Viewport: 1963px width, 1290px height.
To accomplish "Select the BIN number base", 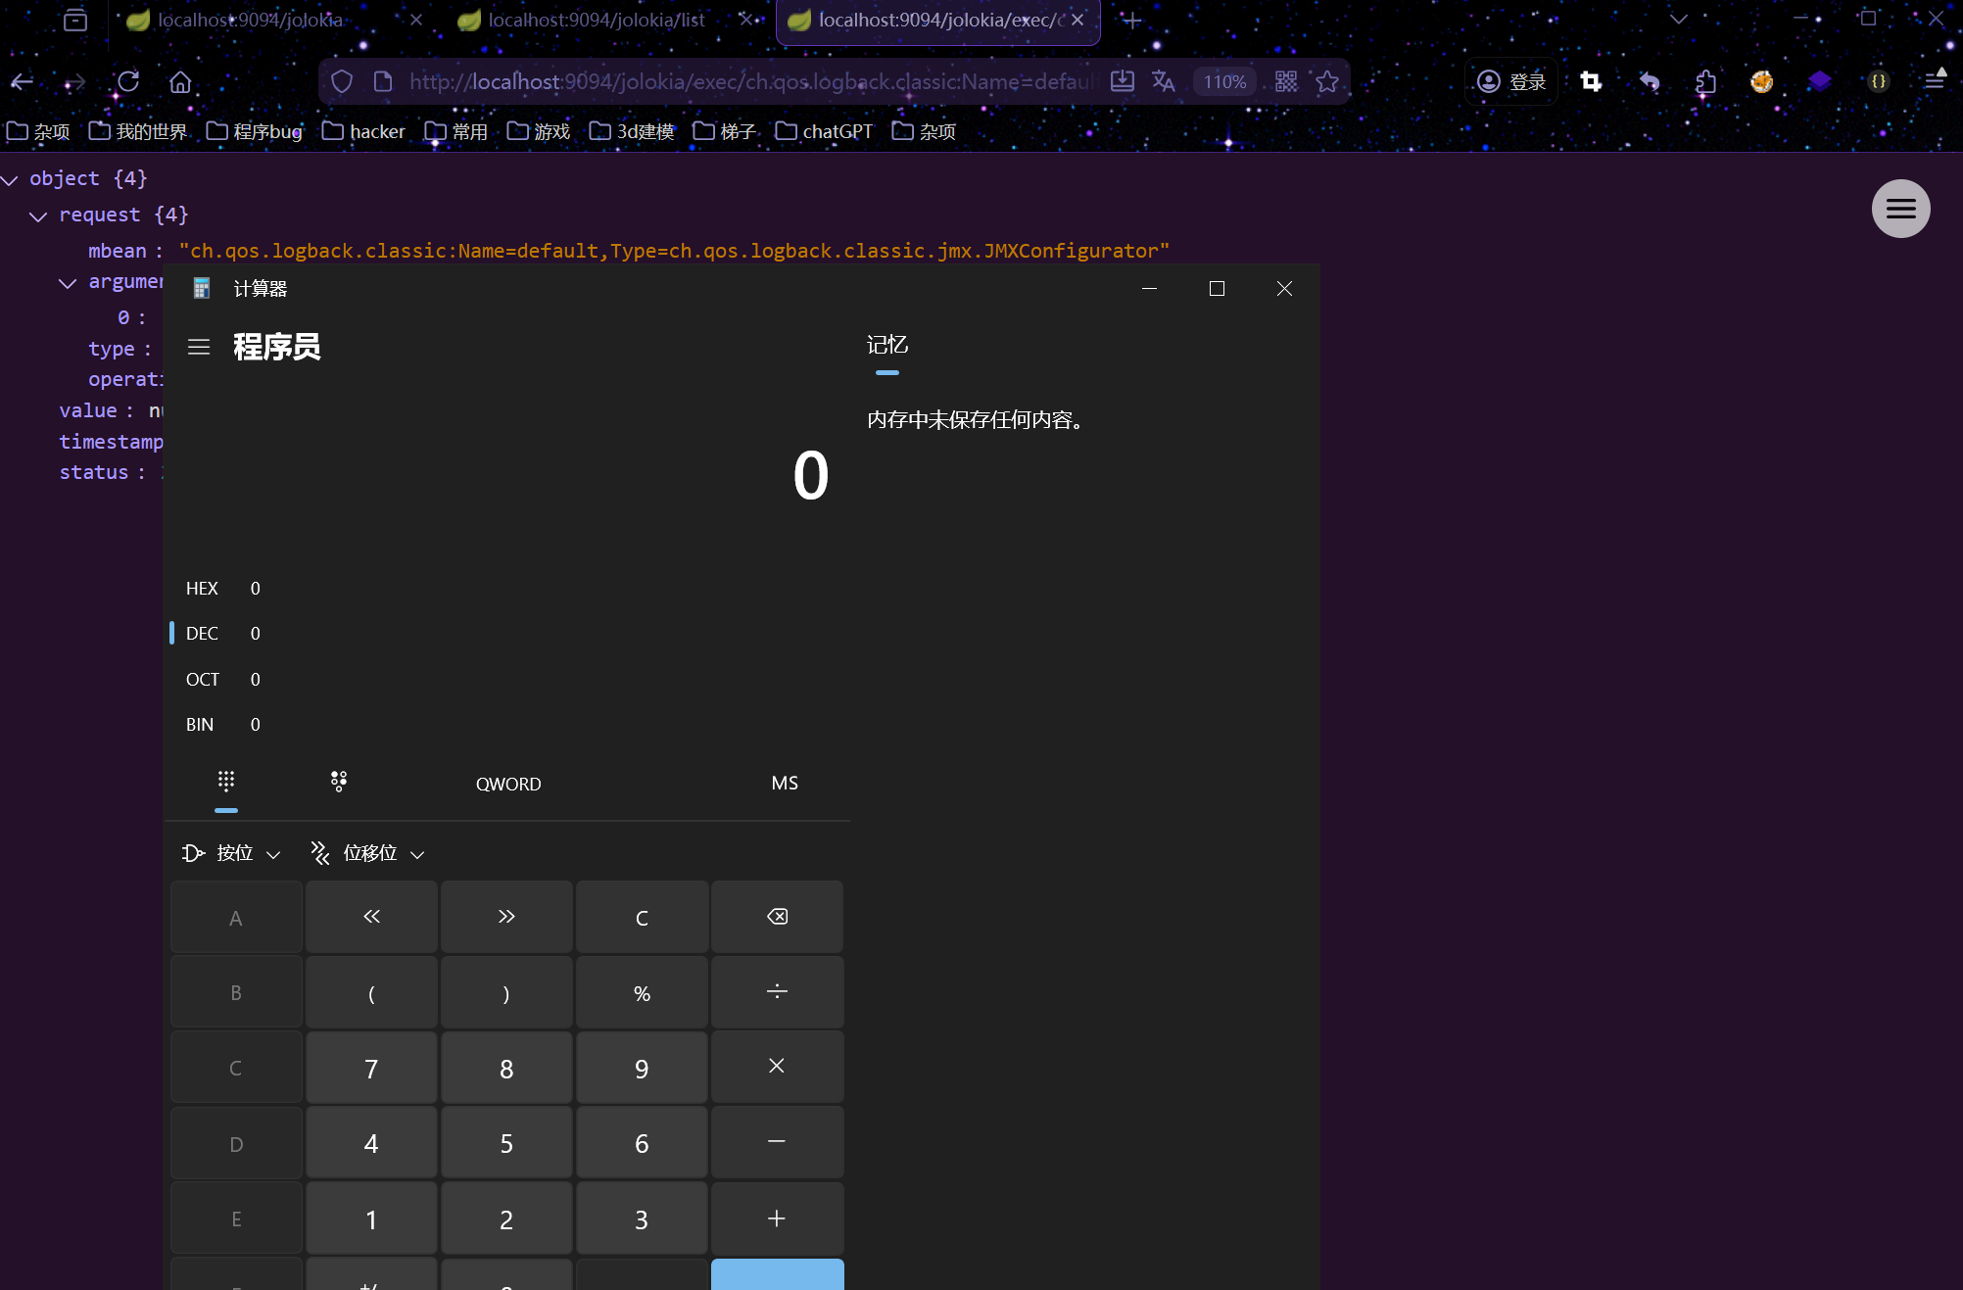I will click(200, 724).
